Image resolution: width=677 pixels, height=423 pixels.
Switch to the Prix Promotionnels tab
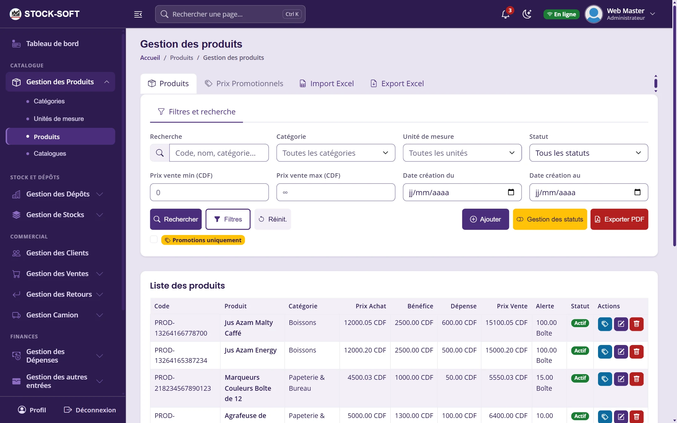click(x=244, y=84)
